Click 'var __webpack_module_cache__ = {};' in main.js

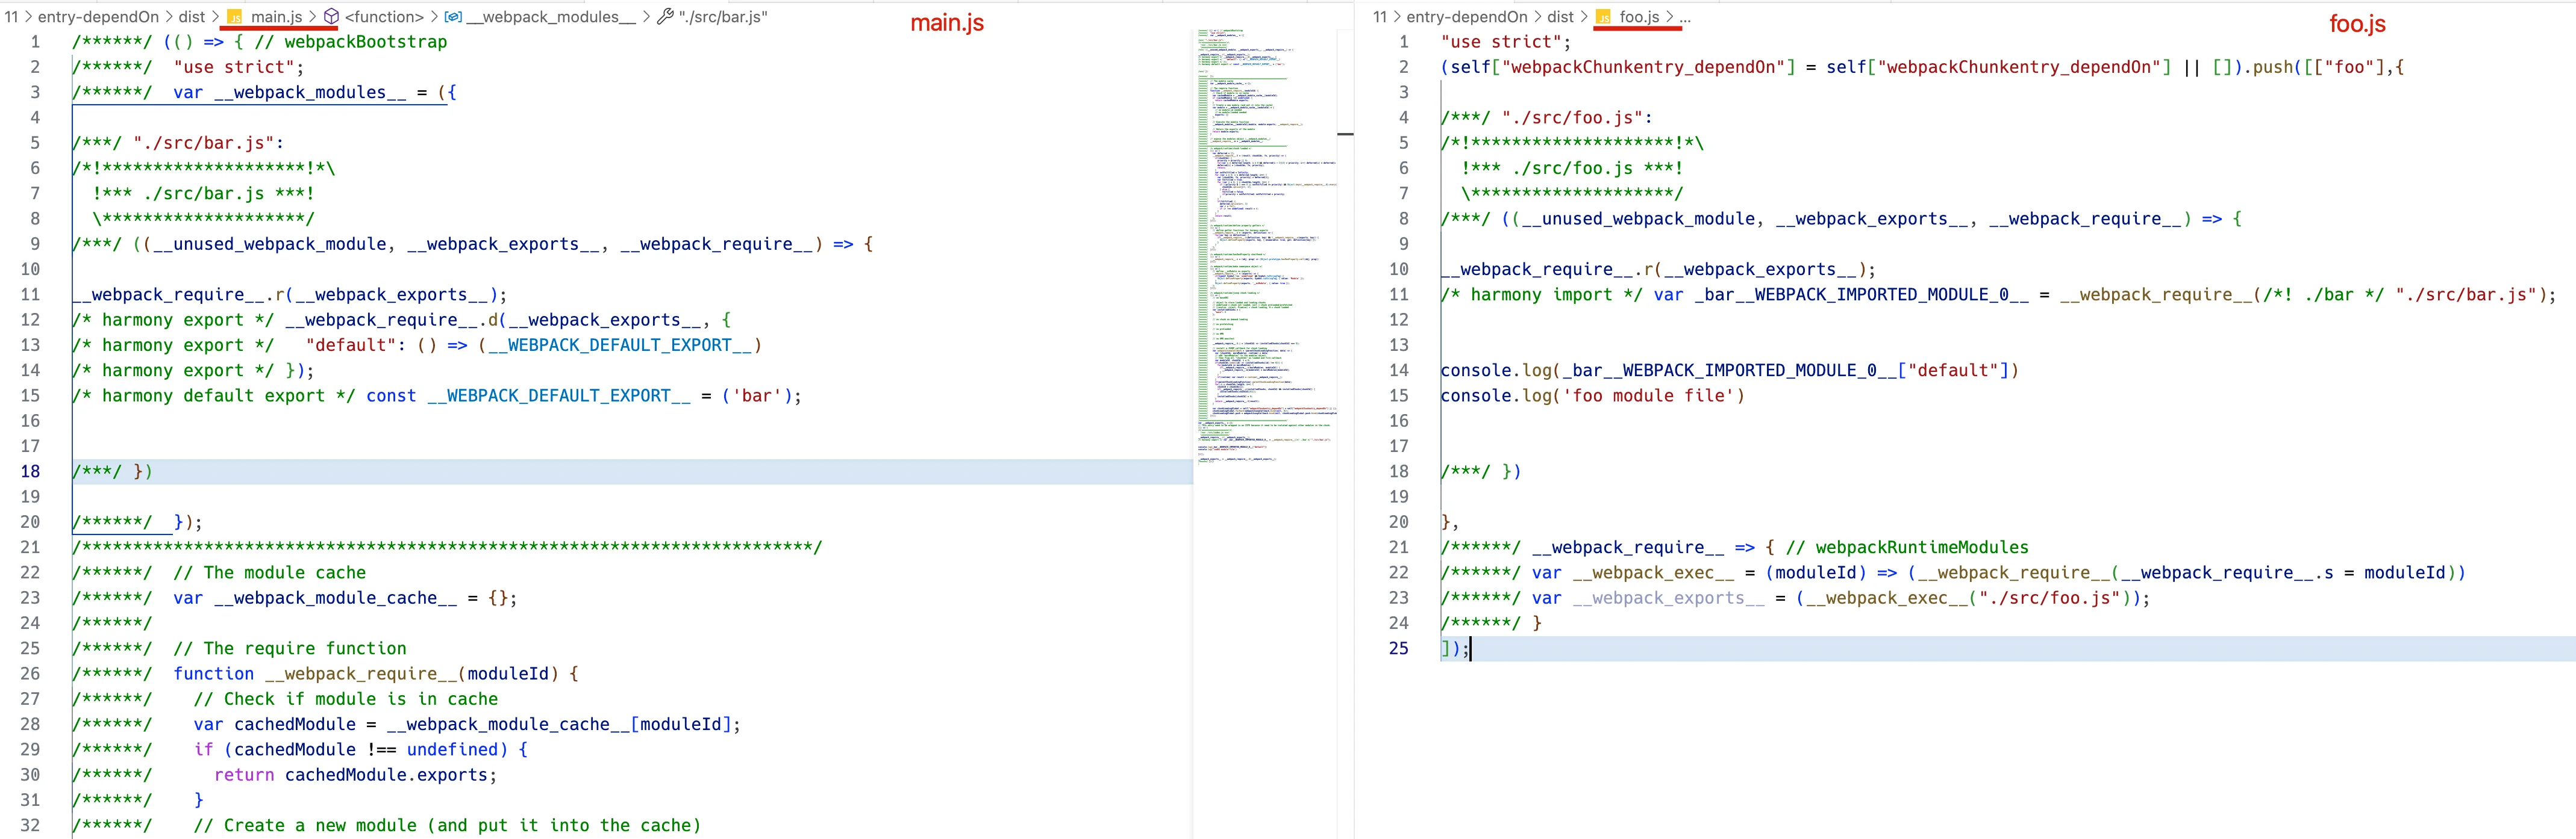coord(345,597)
